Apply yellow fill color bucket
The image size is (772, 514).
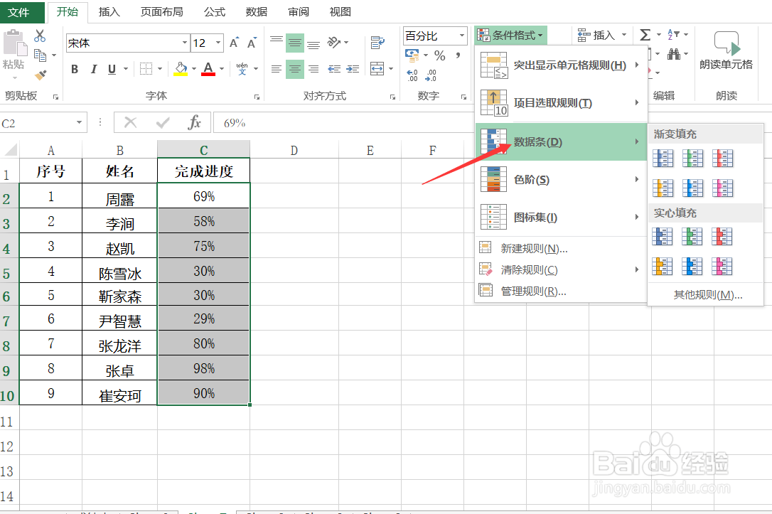click(181, 69)
